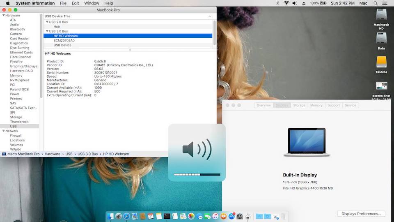
Task: Collapse the USB 2.0 Bus tree
Action: point(47,22)
